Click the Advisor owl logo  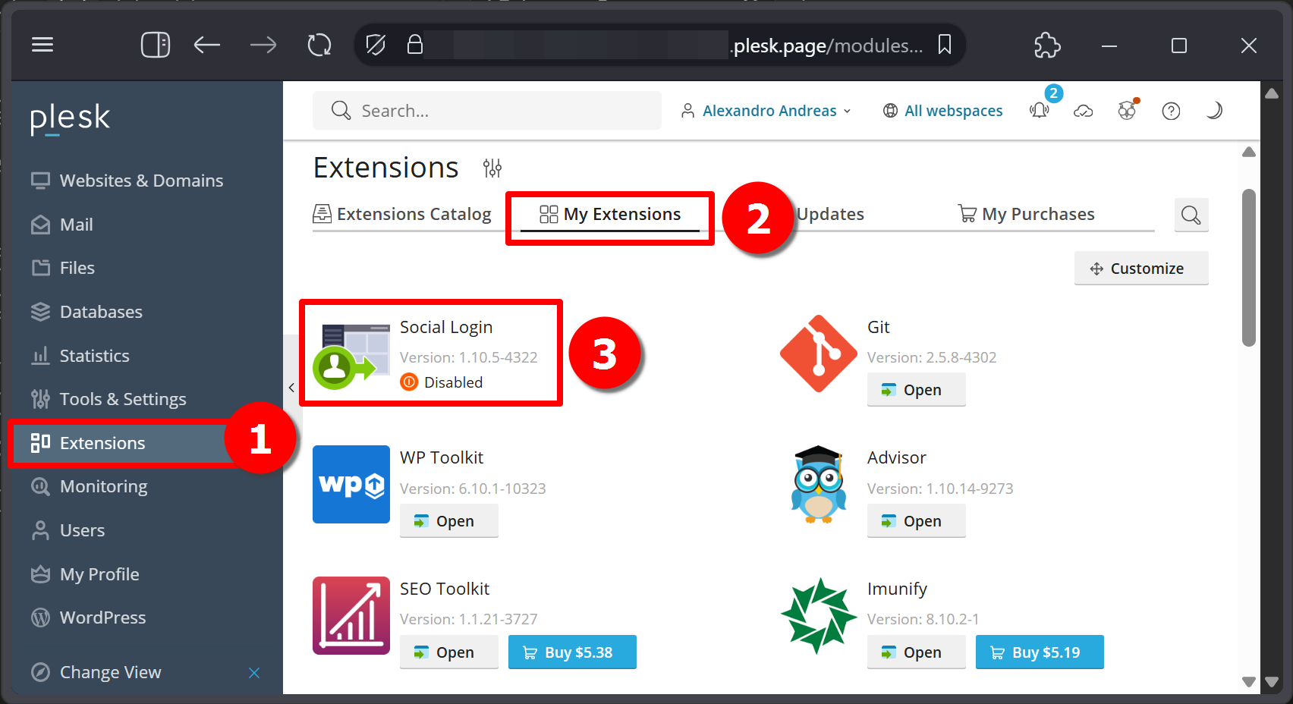(819, 484)
